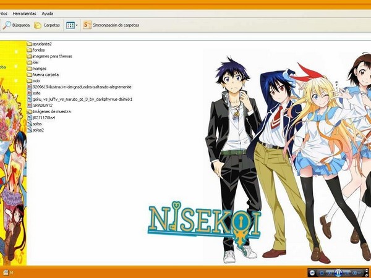Select the klei folder icon

pyautogui.click(x=29, y=62)
